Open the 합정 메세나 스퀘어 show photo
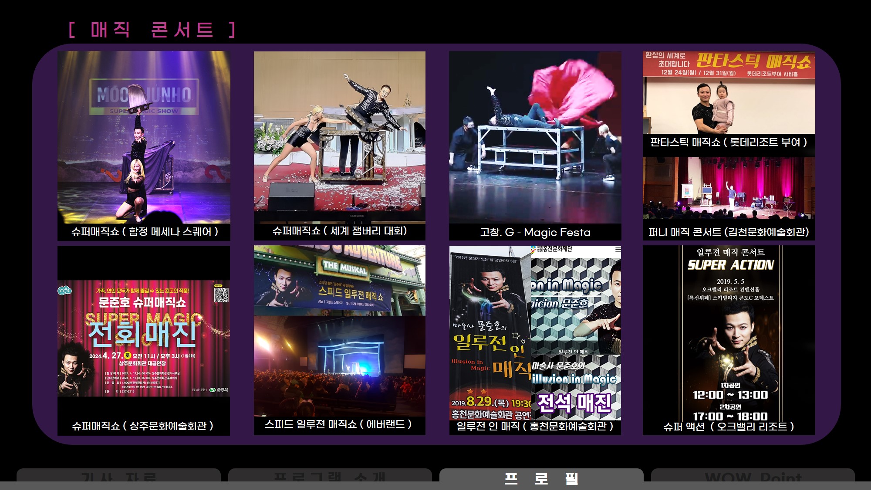 click(144, 137)
